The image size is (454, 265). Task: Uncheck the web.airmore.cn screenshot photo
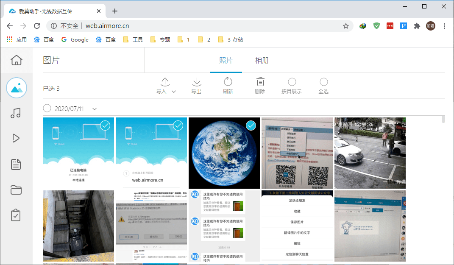pos(178,126)
